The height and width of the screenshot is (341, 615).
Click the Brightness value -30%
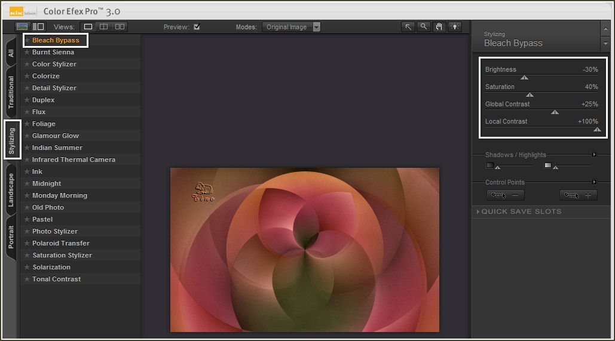590,69
